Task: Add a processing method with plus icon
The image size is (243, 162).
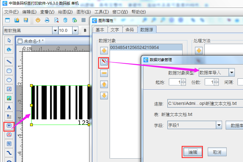Action: point(199,51)
